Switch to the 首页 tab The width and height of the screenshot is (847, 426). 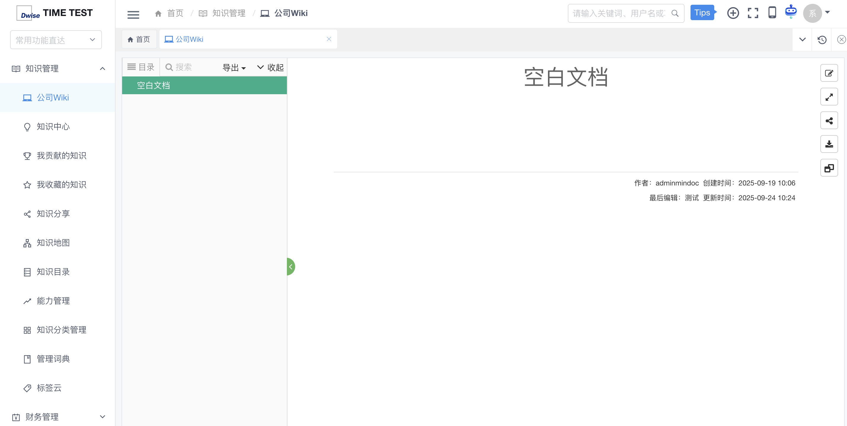139,39
